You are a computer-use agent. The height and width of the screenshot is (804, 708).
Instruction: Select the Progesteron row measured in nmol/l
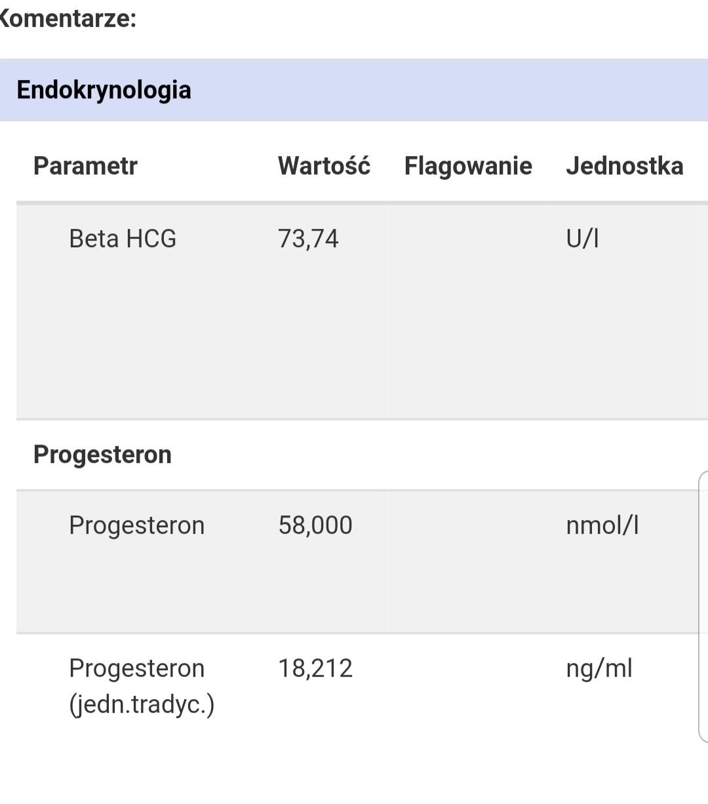point(136,525)
